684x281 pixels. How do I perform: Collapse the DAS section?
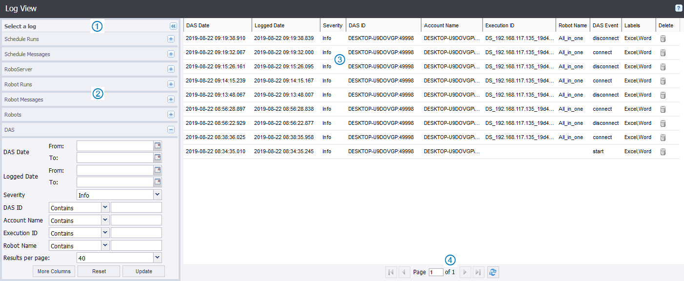(171, 130)
